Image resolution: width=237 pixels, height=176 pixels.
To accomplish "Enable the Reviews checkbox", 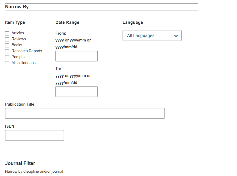I will click(x=7, y=39).
